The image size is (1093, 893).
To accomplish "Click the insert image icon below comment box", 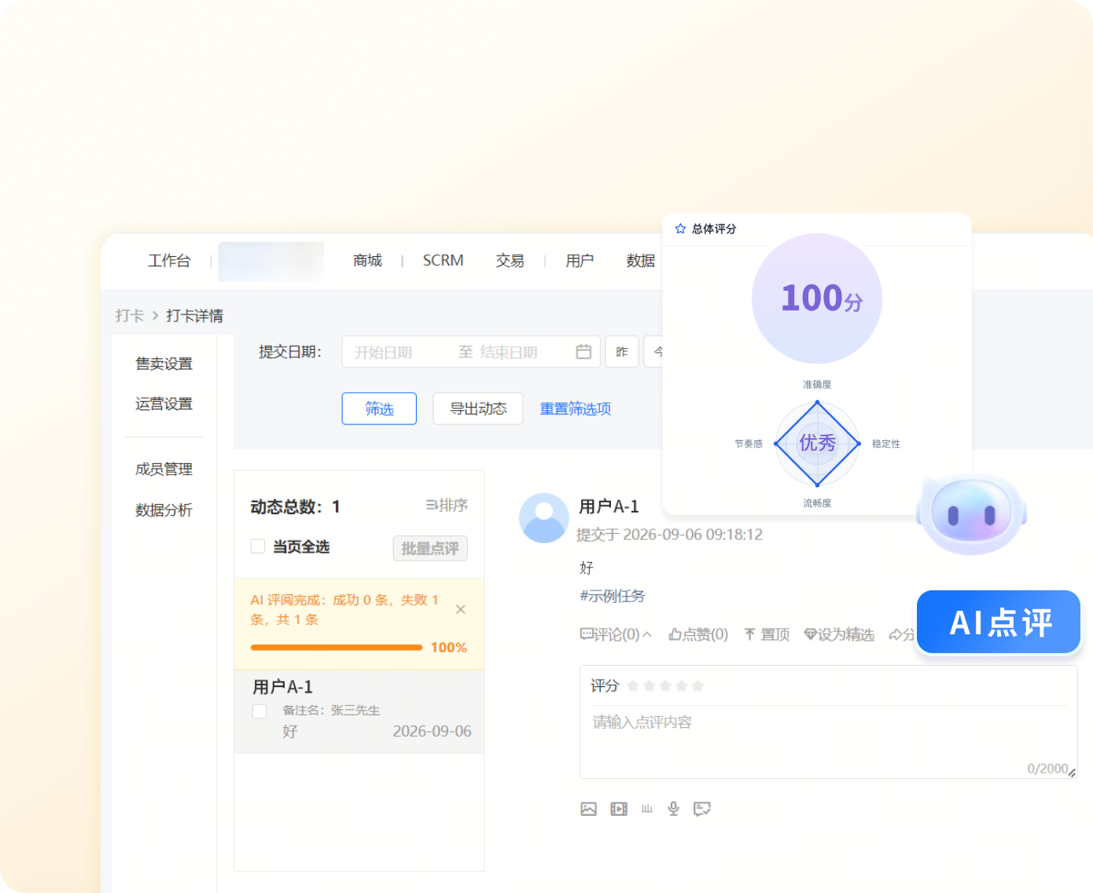I will click(x=588, y=809).
